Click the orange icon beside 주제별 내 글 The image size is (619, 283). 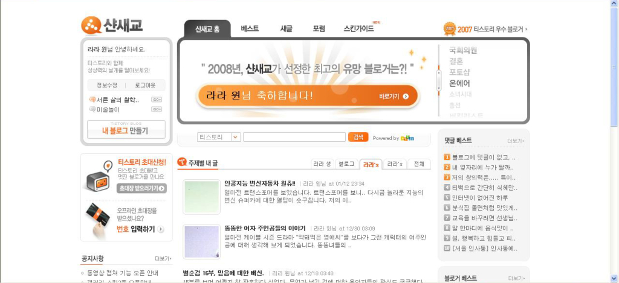181,162
